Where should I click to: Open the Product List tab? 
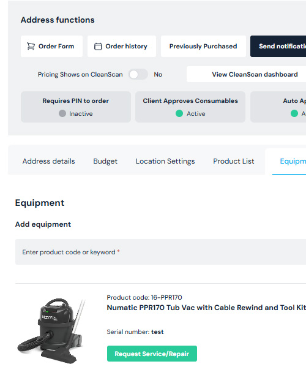click(234, 161)
